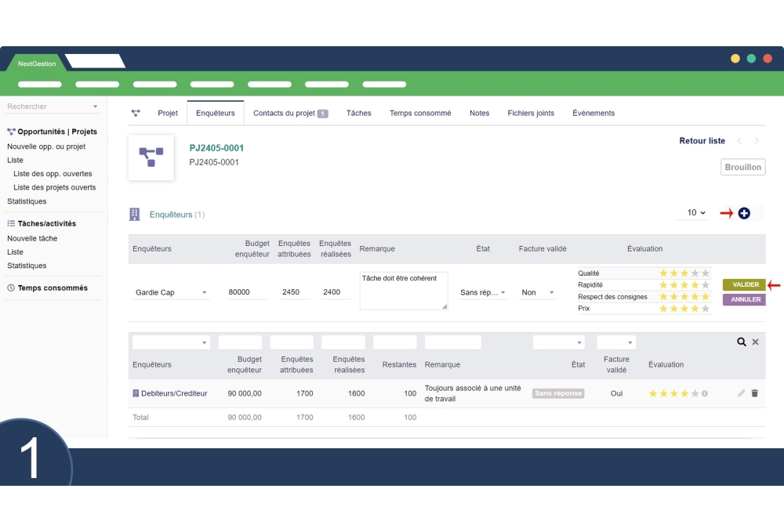Change the page size dropdown showing 10
The width and height of the screenshot is (784, 532).
tap(696, 213)
